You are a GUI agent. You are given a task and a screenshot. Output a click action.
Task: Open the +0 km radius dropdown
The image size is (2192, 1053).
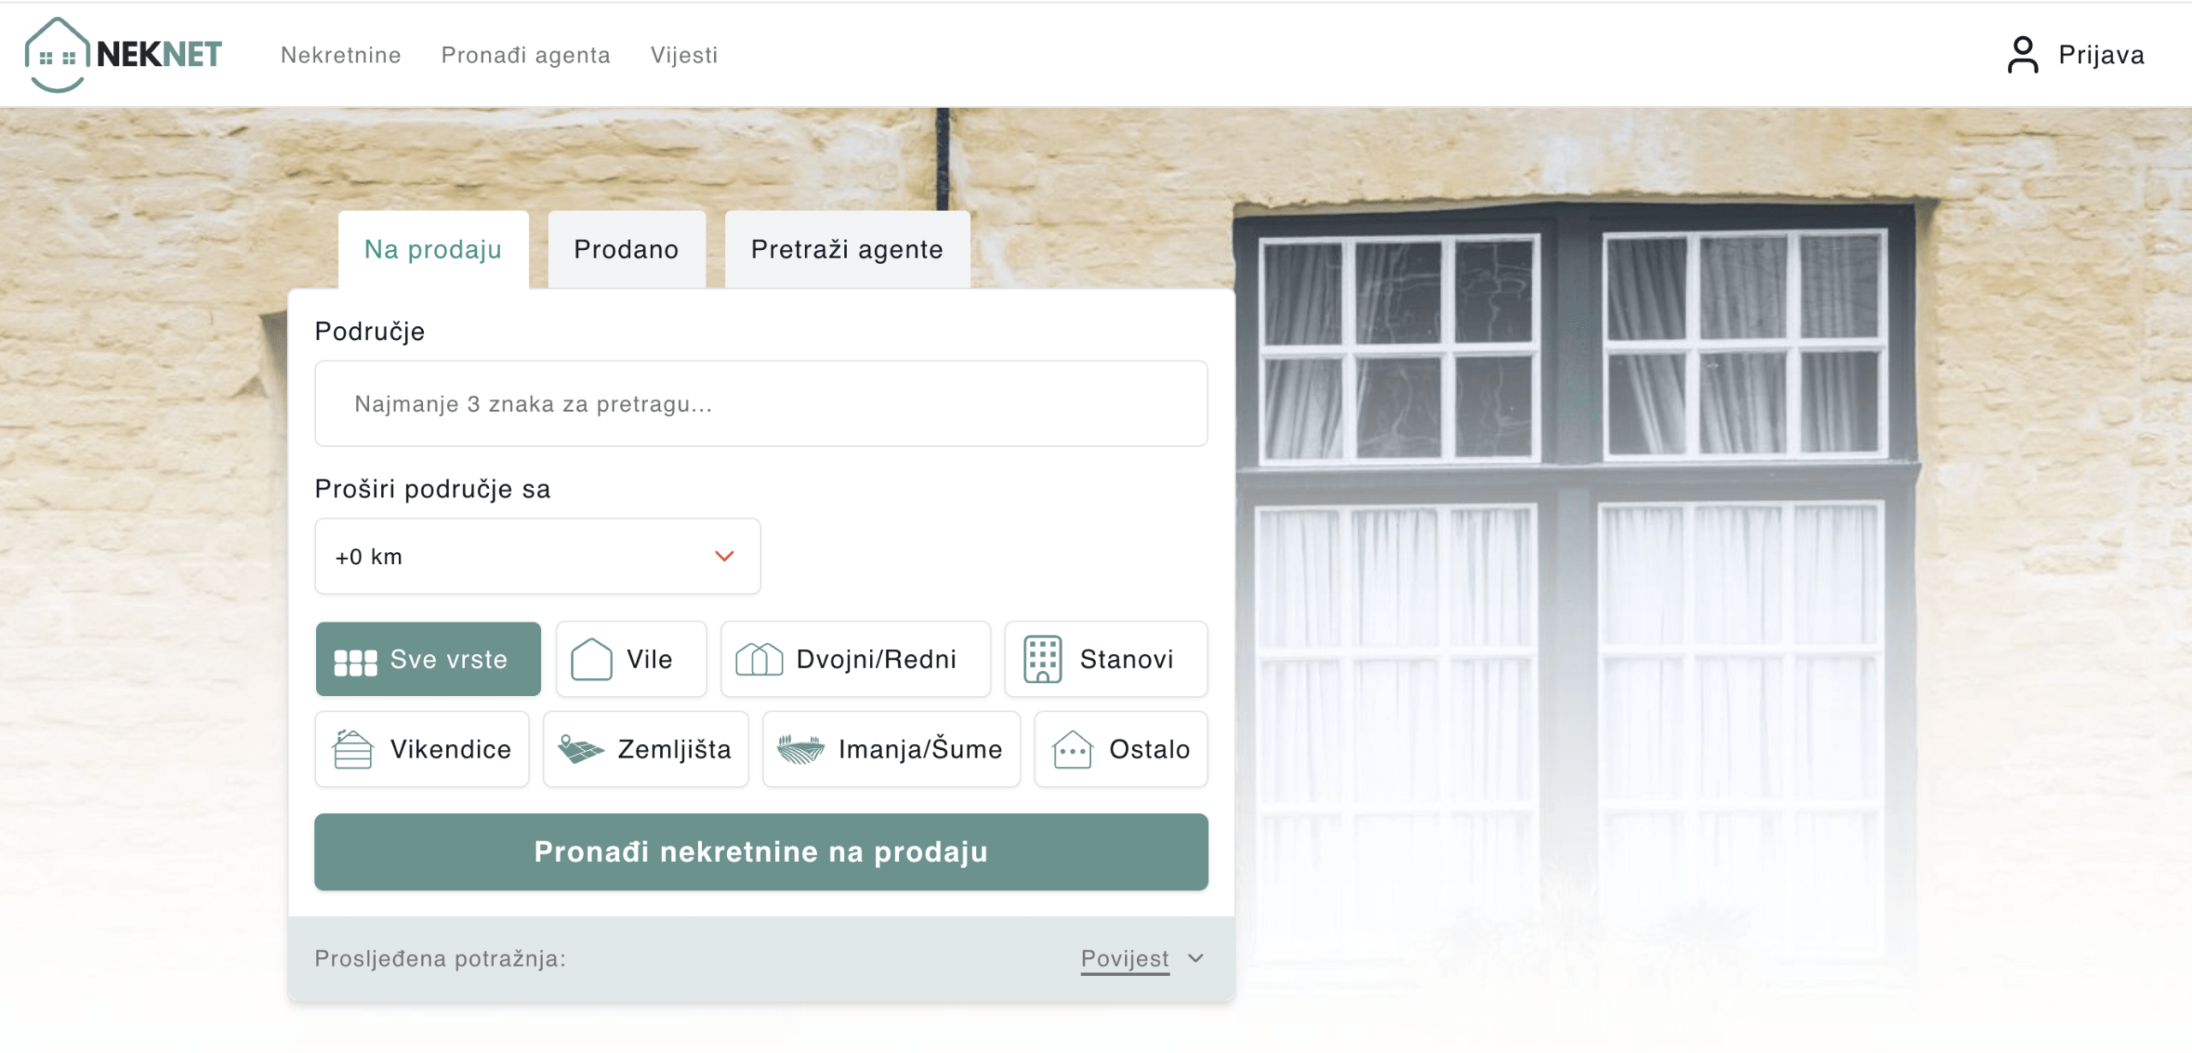coord(537,556)
